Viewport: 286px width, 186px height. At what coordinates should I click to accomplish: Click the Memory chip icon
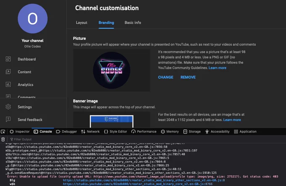[163, 131]
